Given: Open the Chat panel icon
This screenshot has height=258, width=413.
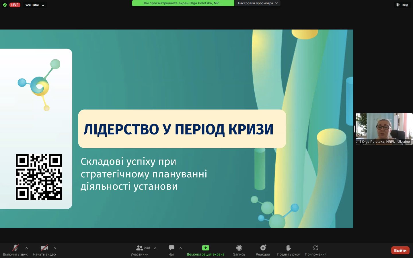Looking at the screenshot, I should coord(172,248).
